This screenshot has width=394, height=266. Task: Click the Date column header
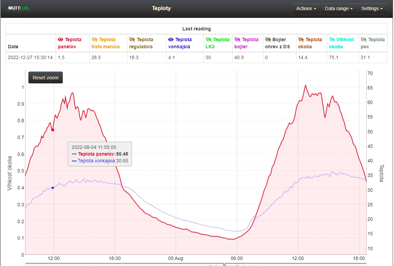(x=14, y=47)
